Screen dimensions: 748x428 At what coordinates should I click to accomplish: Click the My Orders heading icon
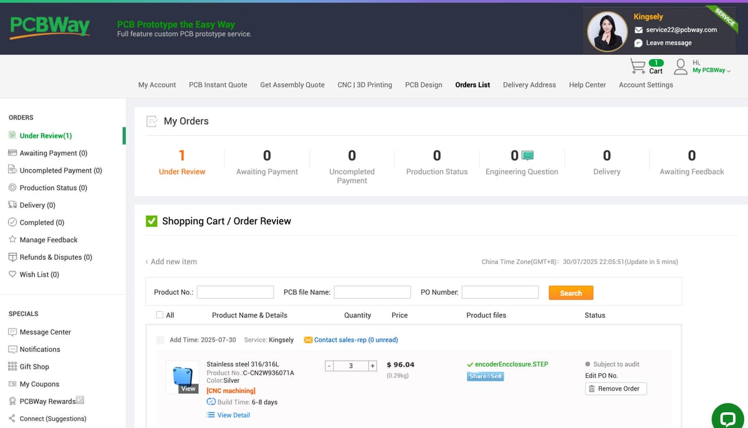(151, 121)
